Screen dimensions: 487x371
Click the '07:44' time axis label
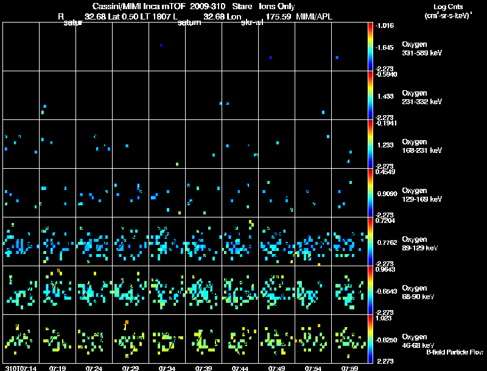pos(240,368)
